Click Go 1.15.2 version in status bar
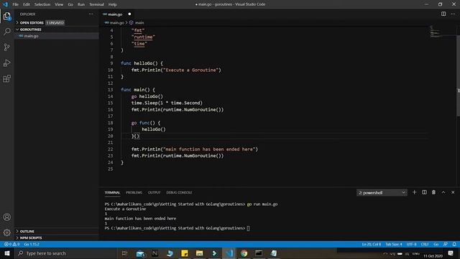The height and width of the screenshot is (259, 460). point(32,244)
